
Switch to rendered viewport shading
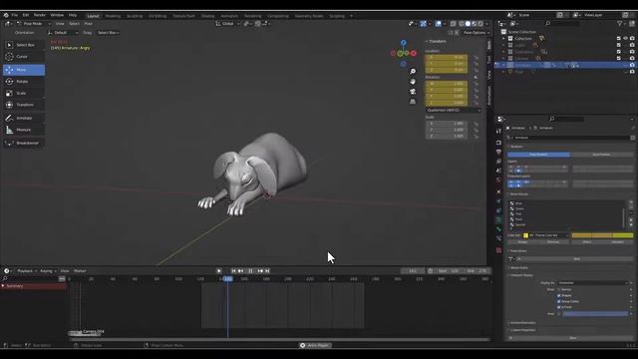(480, 24)
